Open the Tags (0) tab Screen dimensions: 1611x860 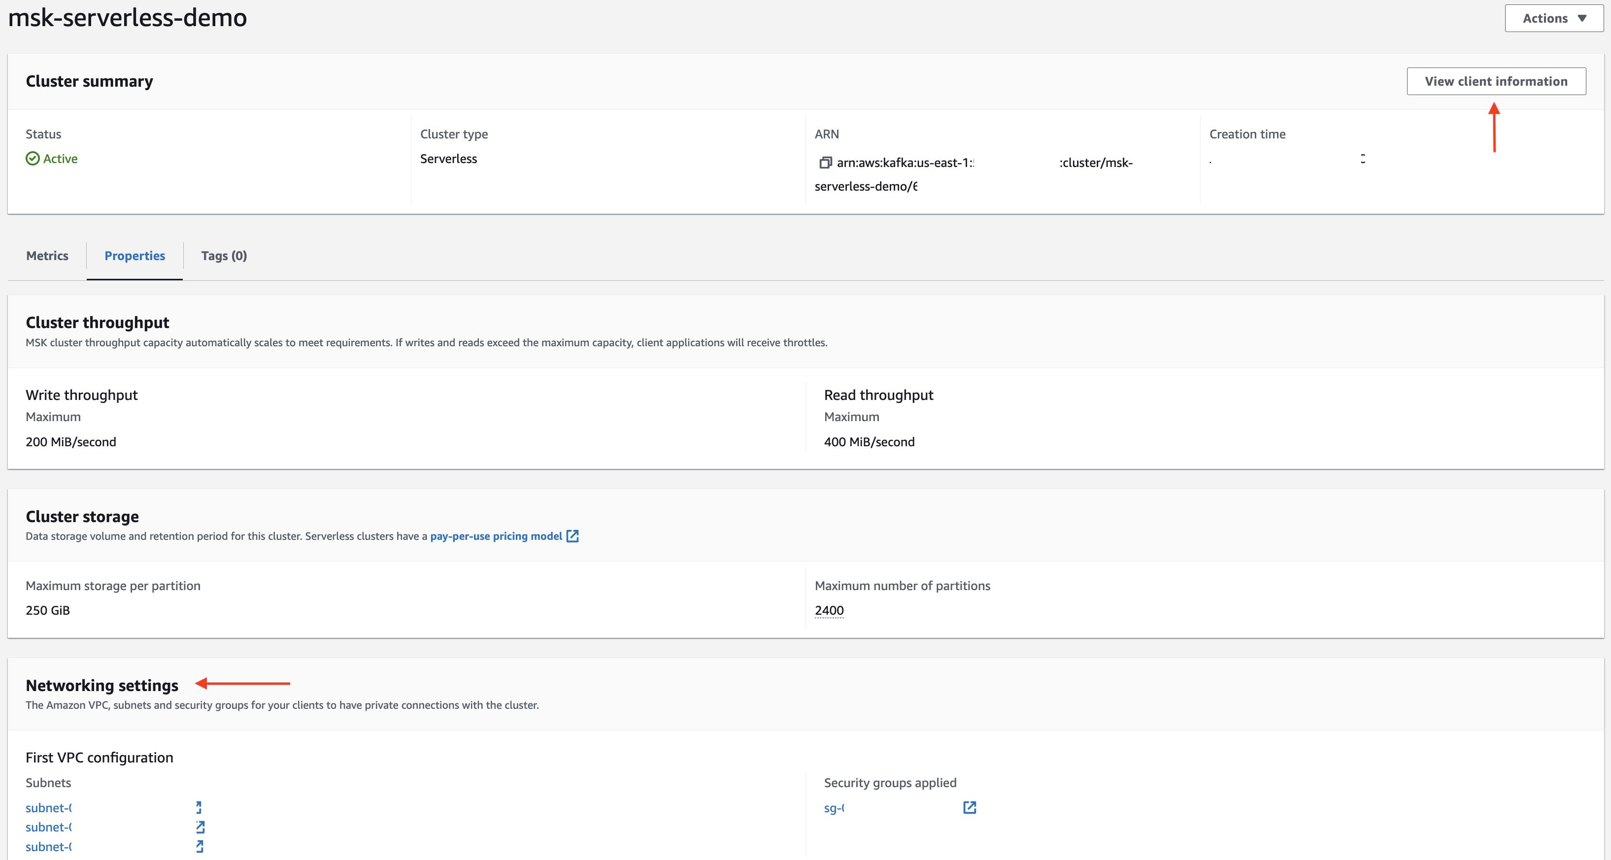224,256
